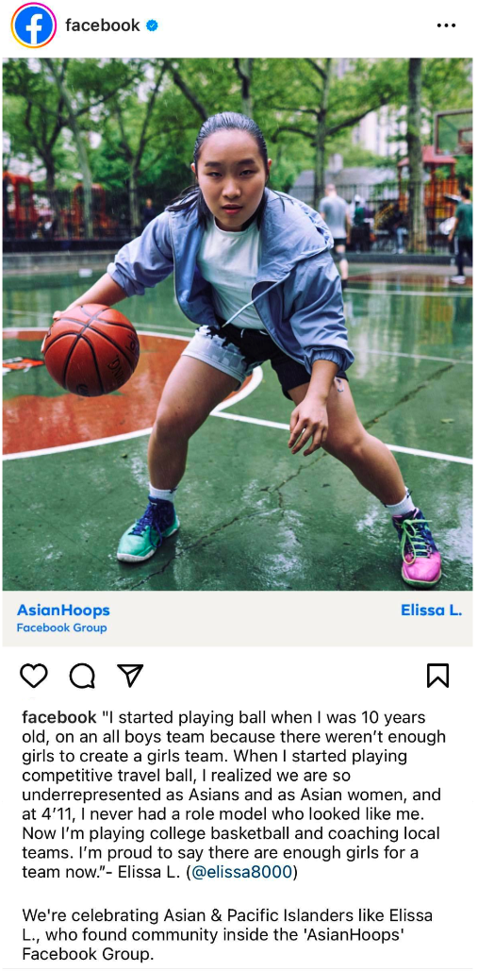Open comments via speech bubble icon
Screen dimensions: 478x971
(x=82, y=676)
